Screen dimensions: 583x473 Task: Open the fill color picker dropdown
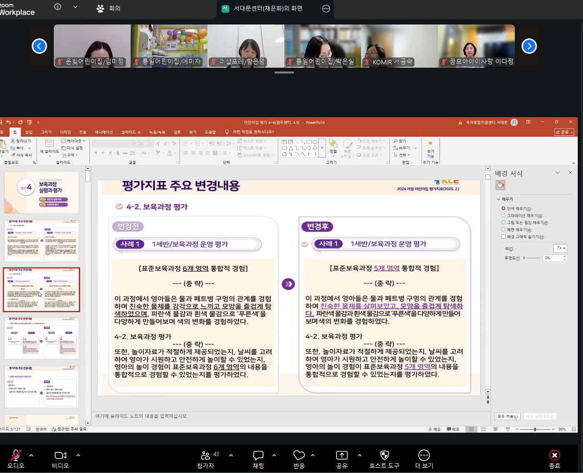[x=560, y=248]
